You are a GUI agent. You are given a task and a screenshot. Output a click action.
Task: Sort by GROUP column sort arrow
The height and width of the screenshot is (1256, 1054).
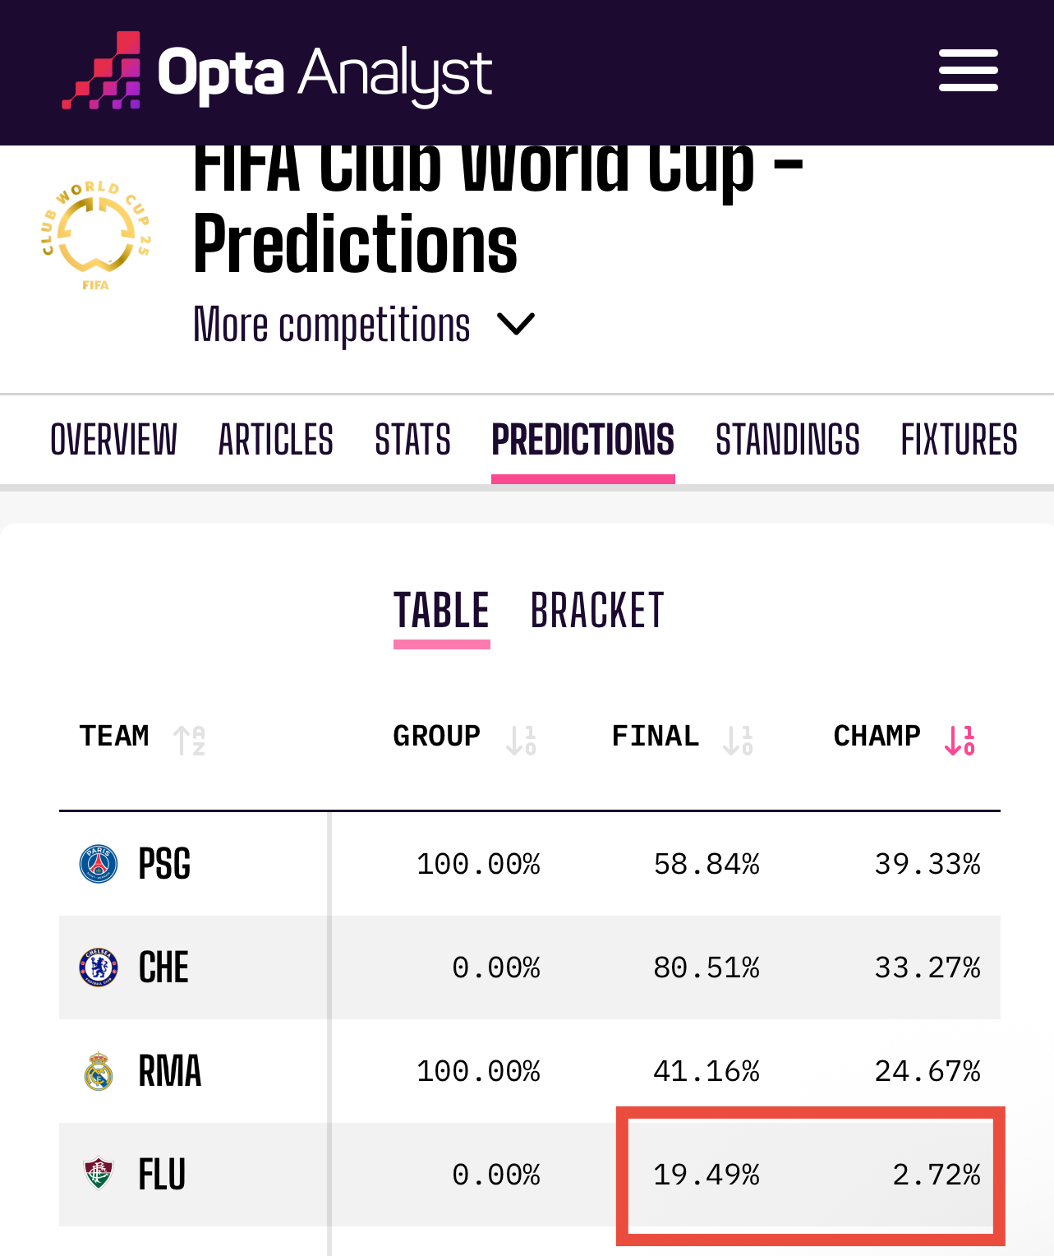522,740
